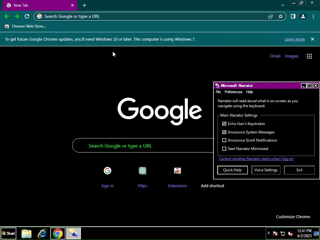Click the share icon in address bar
Viewport: 320px width, 240px height.
point(271,16)
